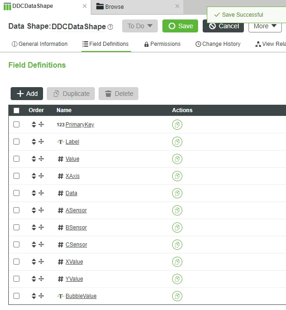
Task: Click the Cancel button
Action: (x=223, y=26)
